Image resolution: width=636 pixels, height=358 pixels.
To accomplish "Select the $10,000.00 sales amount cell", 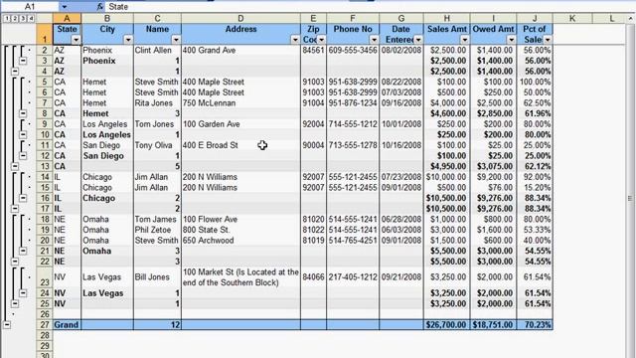I will pyautogui.click(x=446, y=177).
